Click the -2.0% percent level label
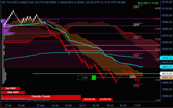 [x=157, y=100]
